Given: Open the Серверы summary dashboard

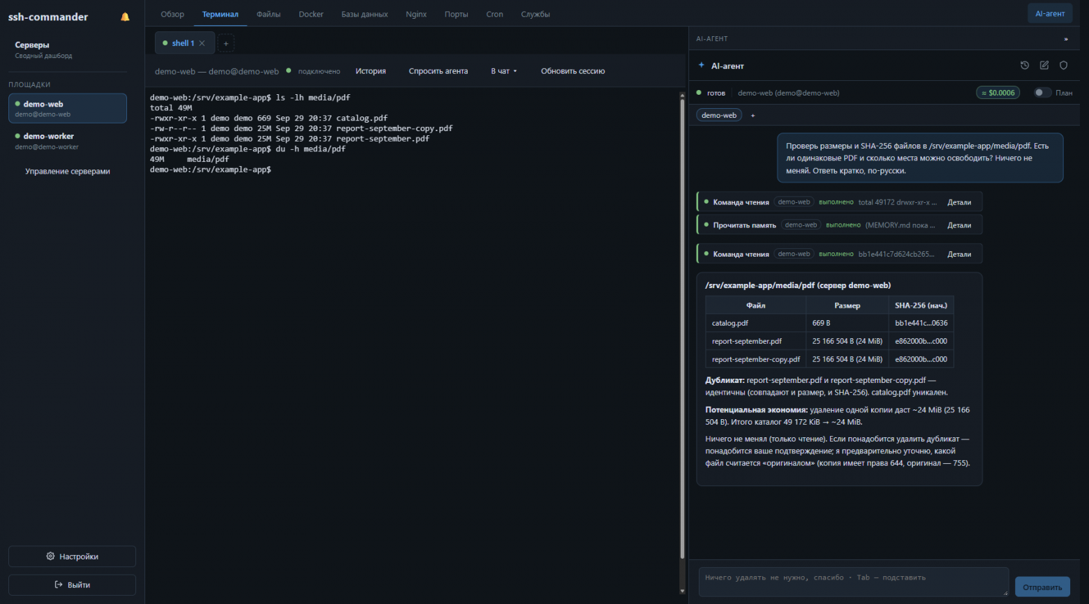Looking at the screenshot, I should (68, 50).
